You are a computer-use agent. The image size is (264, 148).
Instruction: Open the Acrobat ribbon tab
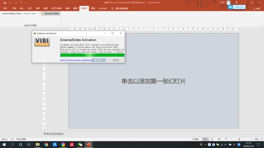pyautogui.click(x=103, y=8)
